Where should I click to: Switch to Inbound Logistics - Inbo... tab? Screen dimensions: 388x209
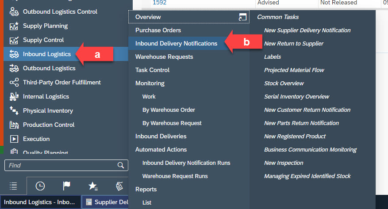[41, 202]
